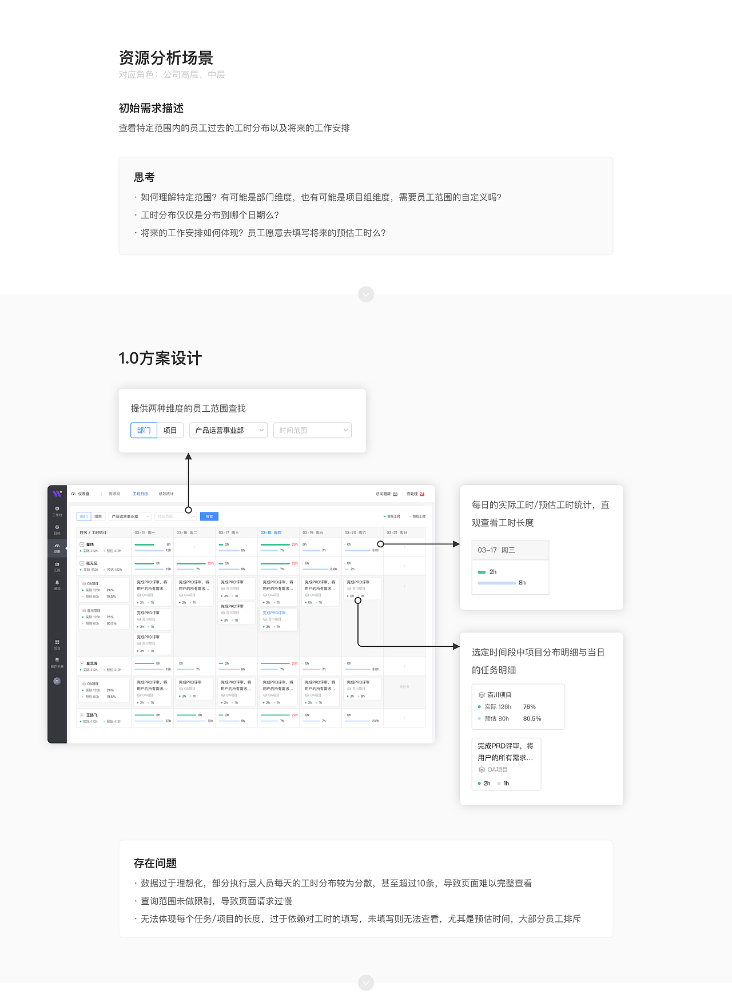Select 项目 tab in the large callout
This screenshot has height=1006, width=732.
tap(170, 430)
